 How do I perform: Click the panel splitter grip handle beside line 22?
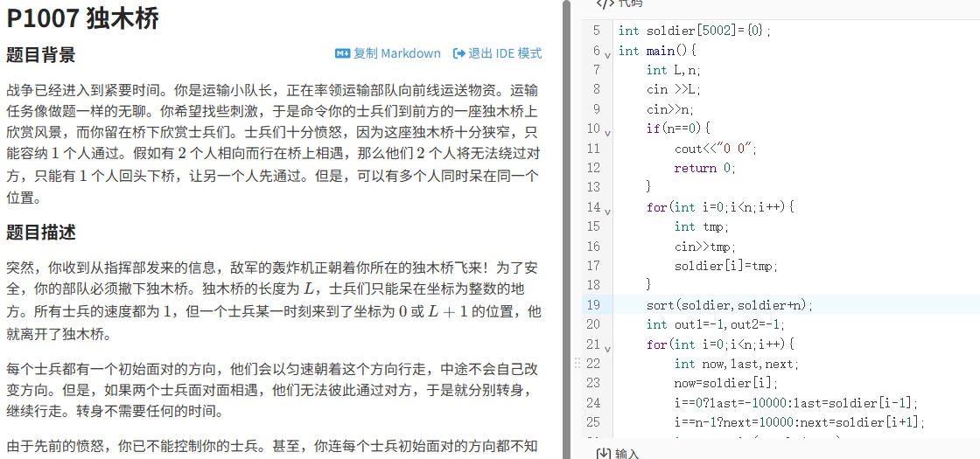pyautogui.click(x=577, y=362)
